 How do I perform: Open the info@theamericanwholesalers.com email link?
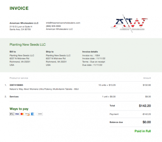click(x=63, y=23)
